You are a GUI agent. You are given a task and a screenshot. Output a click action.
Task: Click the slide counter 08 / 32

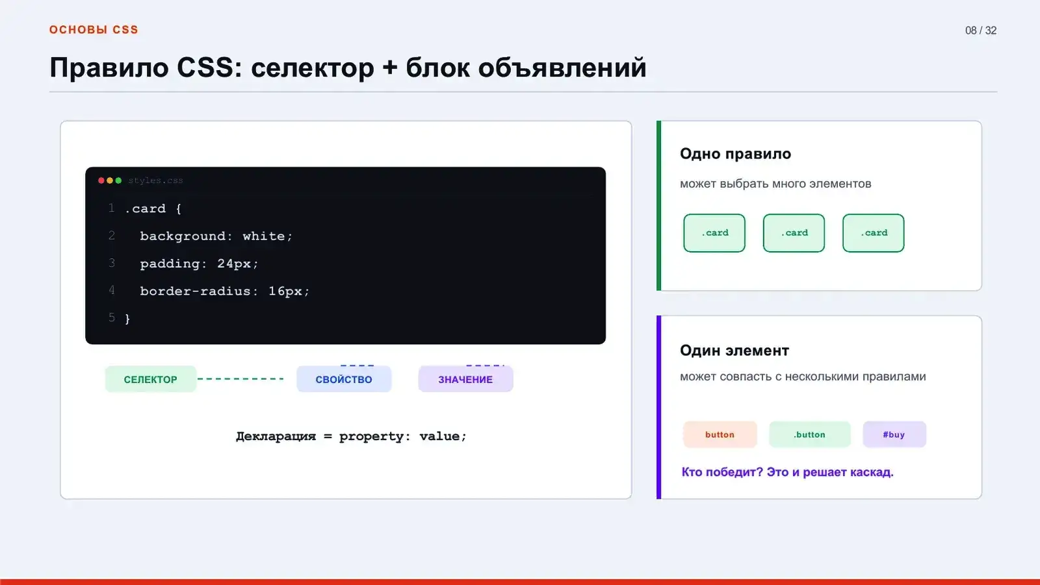click(980, 31)
